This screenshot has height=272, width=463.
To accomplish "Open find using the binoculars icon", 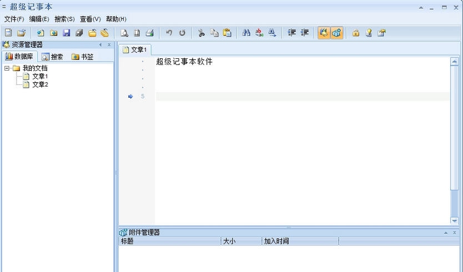I will pyautogui.click(x=246, y=33).
